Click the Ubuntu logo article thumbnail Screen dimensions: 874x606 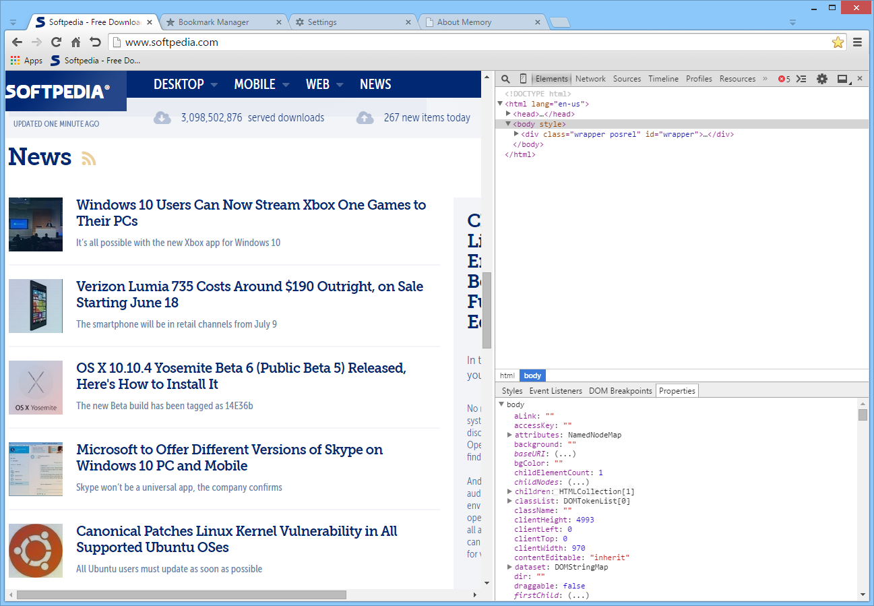(x=36, y=550)
